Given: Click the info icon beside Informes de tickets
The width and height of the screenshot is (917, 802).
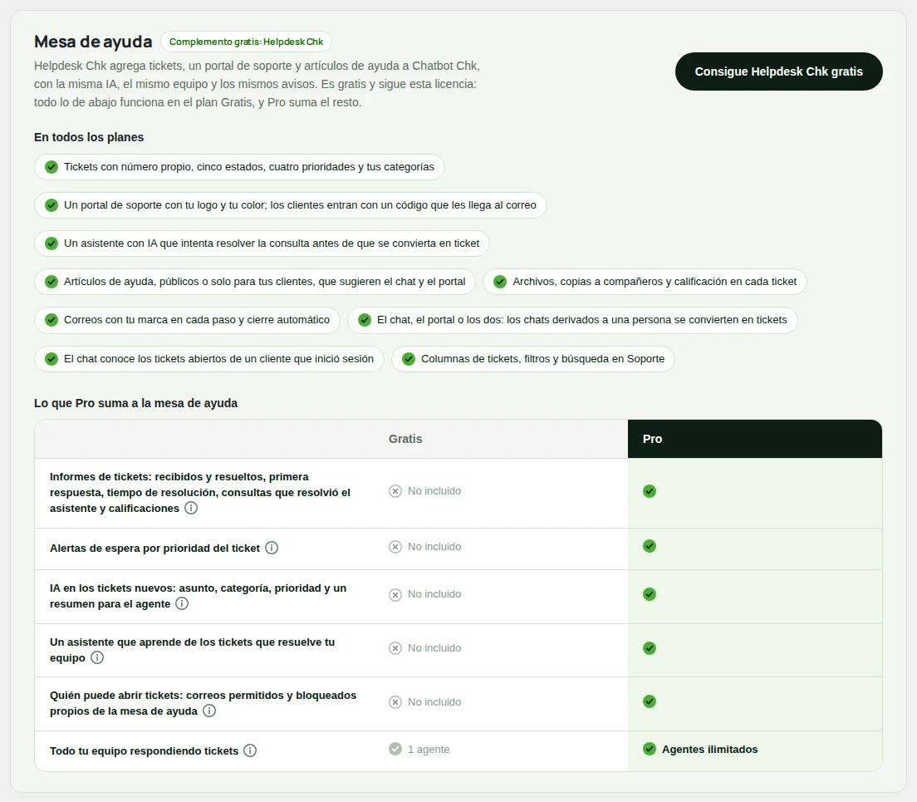Looking at the screenshot, I should coord(191,508).
